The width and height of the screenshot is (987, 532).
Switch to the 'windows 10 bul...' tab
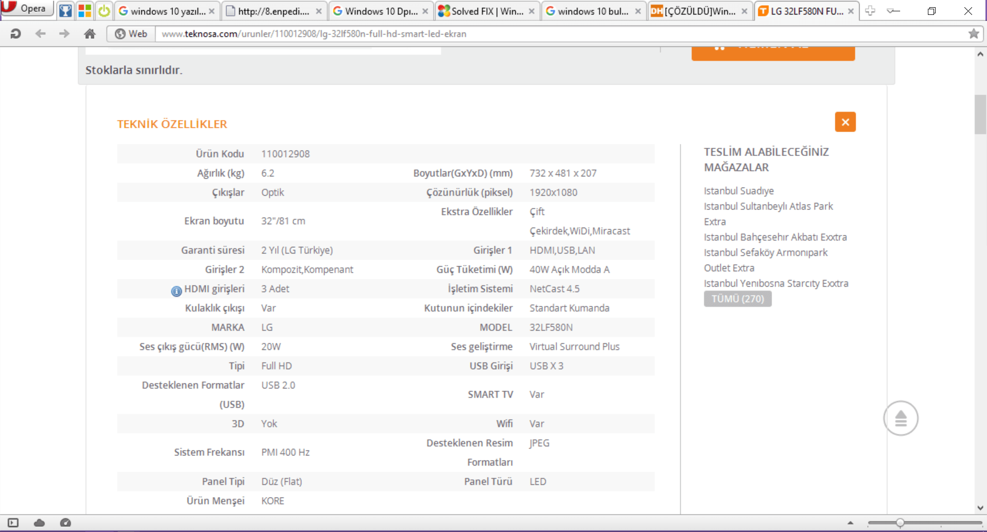[x=593, y=11]
